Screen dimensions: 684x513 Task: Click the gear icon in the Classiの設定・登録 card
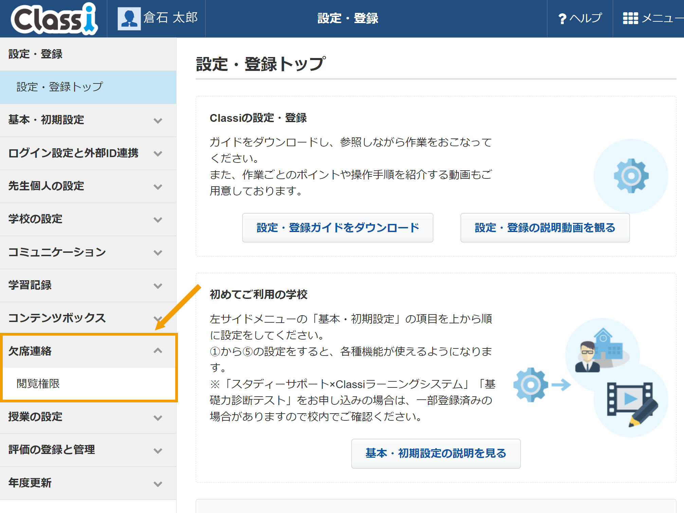(631, 176)
